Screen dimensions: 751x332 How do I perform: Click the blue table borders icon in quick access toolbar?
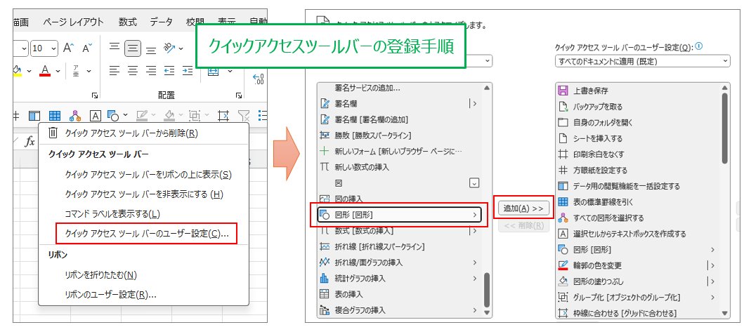coord(55,116)
